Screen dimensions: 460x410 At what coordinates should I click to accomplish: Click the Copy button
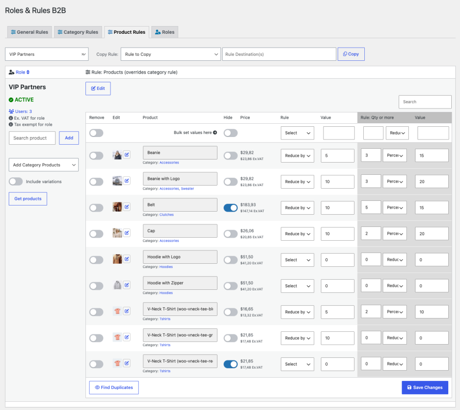351,54
